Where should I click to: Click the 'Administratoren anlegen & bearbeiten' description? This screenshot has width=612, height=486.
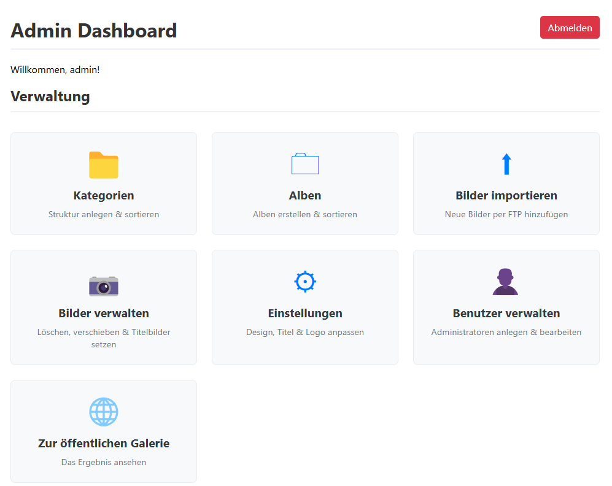point(506,333)
